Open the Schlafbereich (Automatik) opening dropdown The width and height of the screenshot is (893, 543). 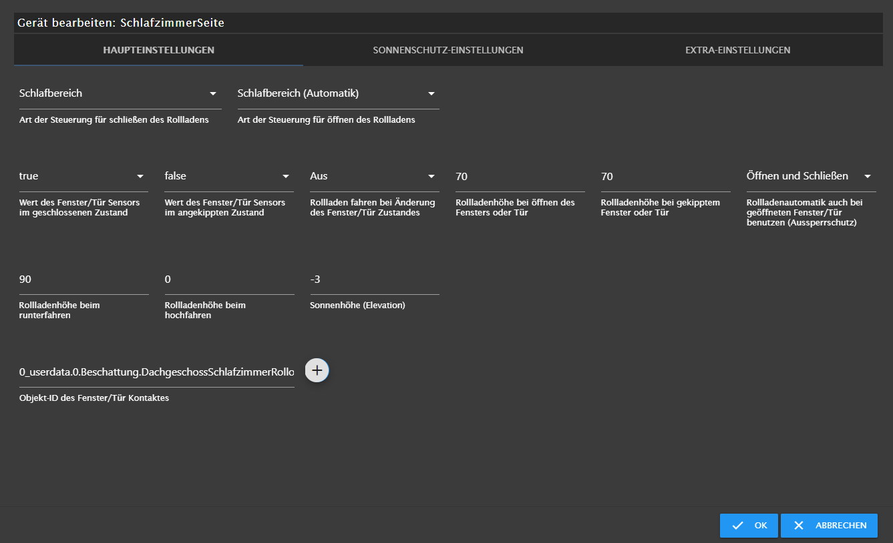point(337,94)
